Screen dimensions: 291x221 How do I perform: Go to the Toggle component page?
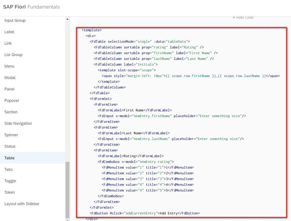coord(10,181)
